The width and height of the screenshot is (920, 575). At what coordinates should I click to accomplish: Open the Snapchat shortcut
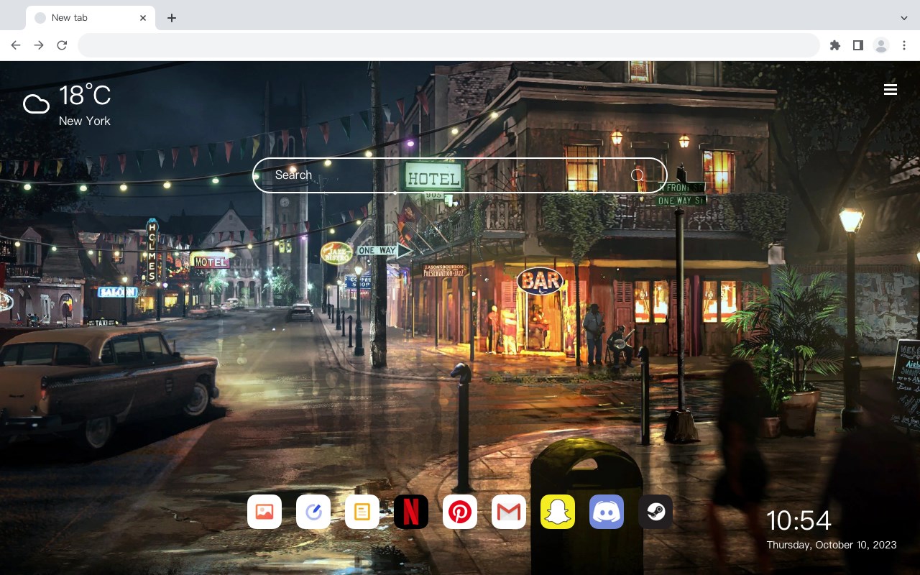click(x=558, y=512)
